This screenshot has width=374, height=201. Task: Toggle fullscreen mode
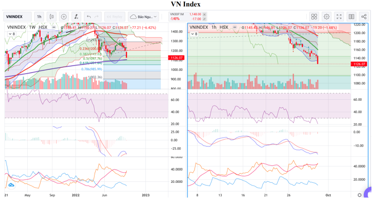(x=339, y=17)
